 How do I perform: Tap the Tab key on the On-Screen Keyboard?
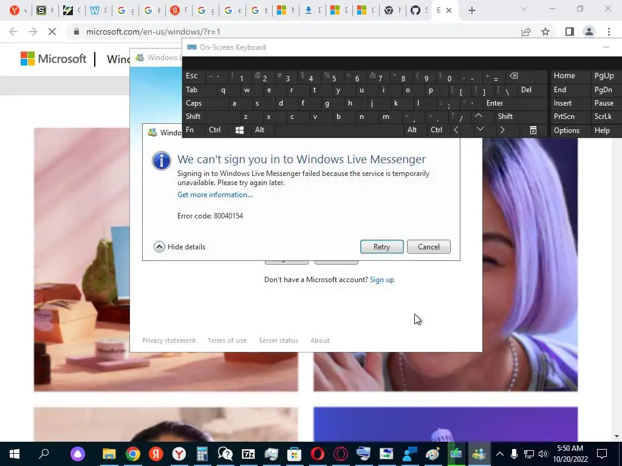click(x=199, y=90)
